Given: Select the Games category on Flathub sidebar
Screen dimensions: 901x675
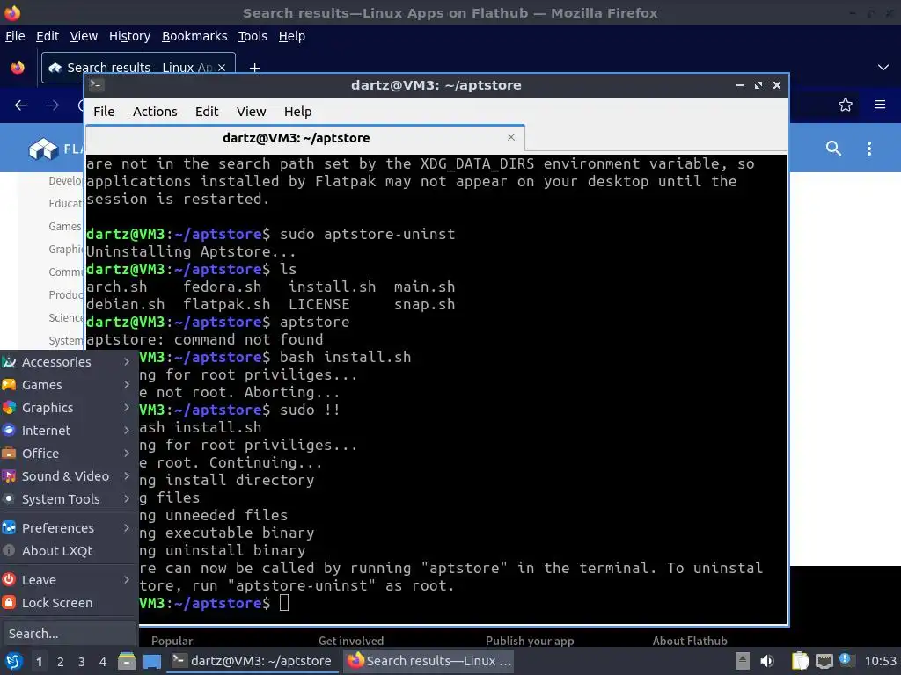Looking at the screenshot, I should tap(65, 226).
